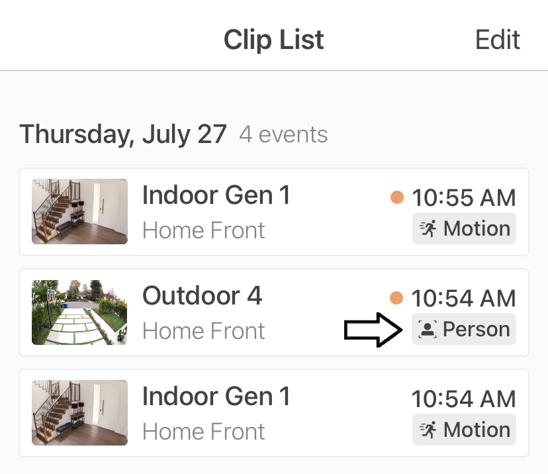Select the Person tag on the Outdoor 4 clip
Viewport: 548px width, 474px height.
pyautogui.click(x=464, y=330)
